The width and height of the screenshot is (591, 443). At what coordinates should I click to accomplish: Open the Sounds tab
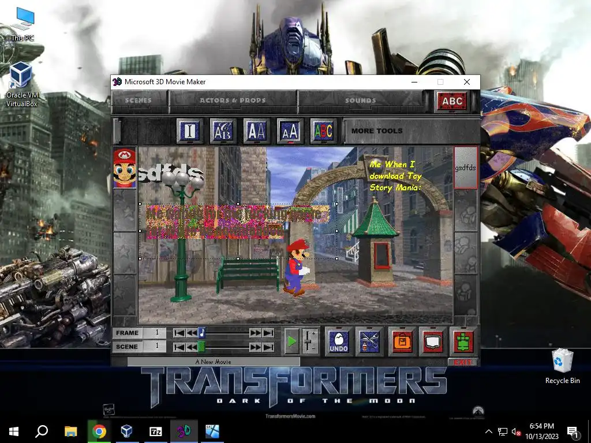coord(360,100)
